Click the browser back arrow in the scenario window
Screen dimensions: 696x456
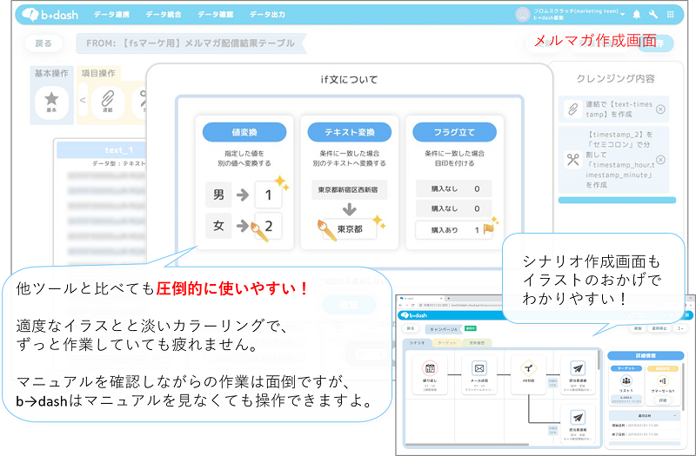pos(401,306)
